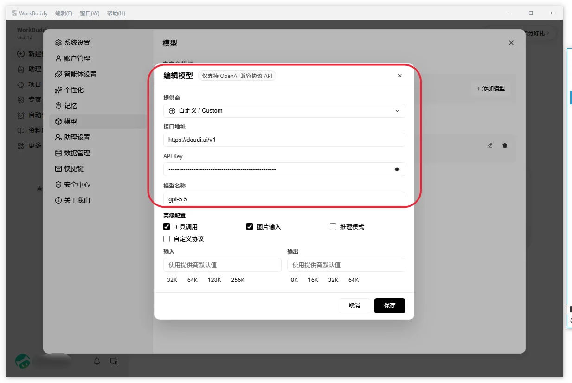Click the 输入 token limit field
The image size is (572, 383).
click(x=222, y=265)
